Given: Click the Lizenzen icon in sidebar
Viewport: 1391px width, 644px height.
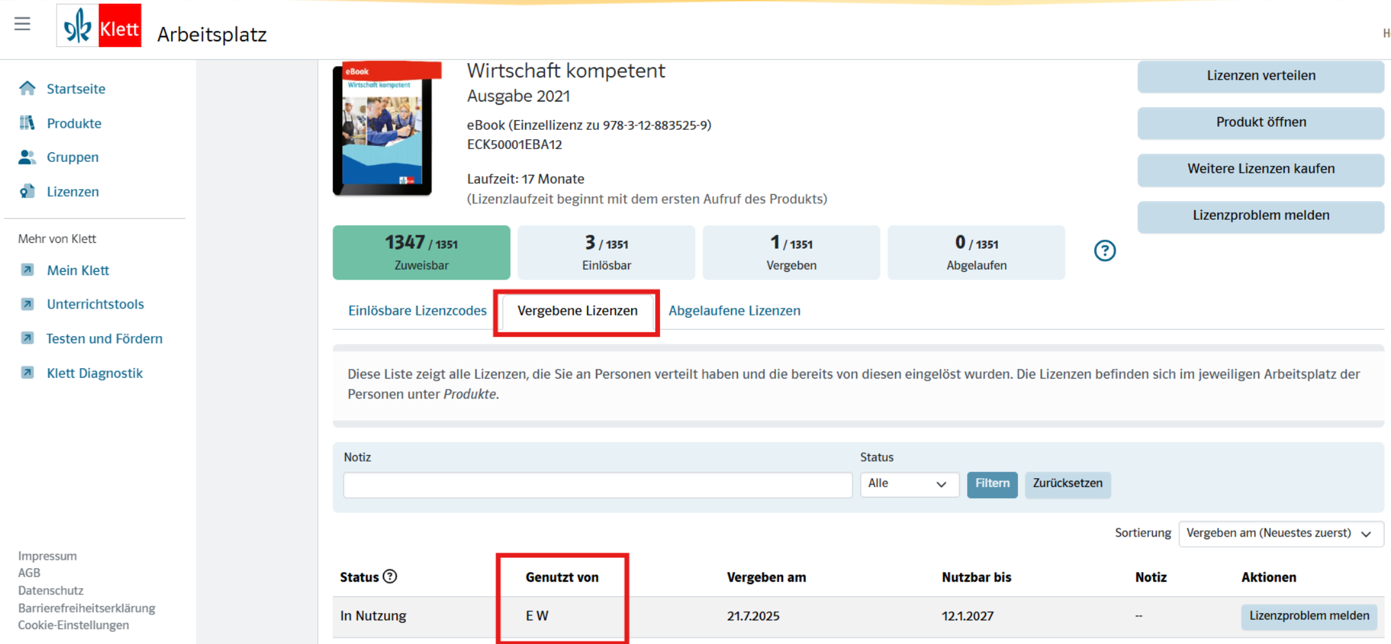Looking at the screenshot, I should click(27, 192).
